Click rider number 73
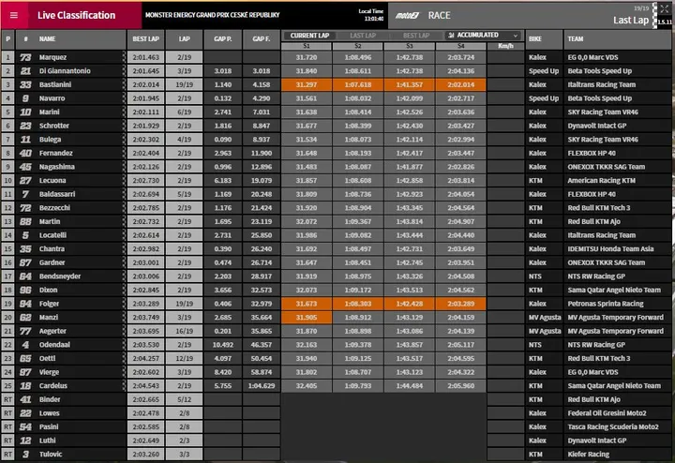The height and width of the screenshot is (463, 675). pos(25,57)
